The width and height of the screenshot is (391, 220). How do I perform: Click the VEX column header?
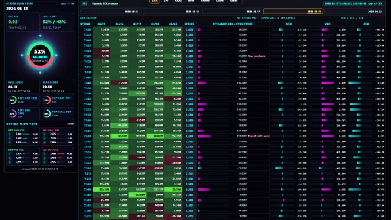327,24
